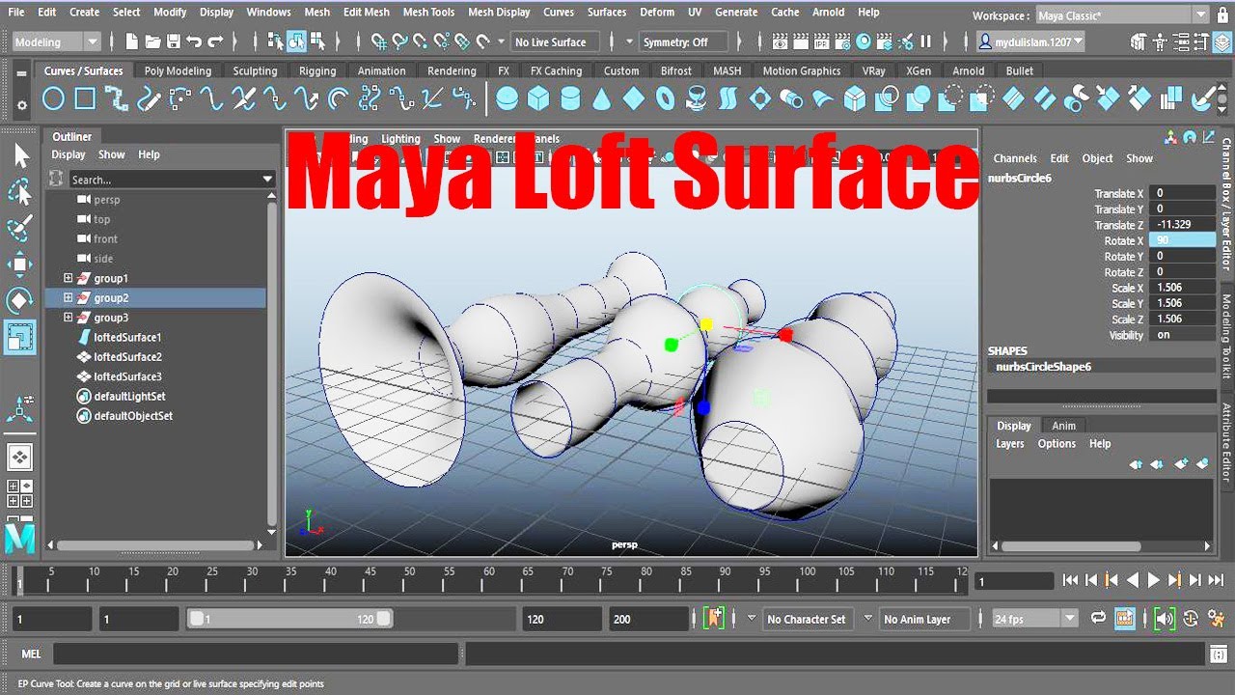Click the Maya home logo icon

tap(19, 539)
